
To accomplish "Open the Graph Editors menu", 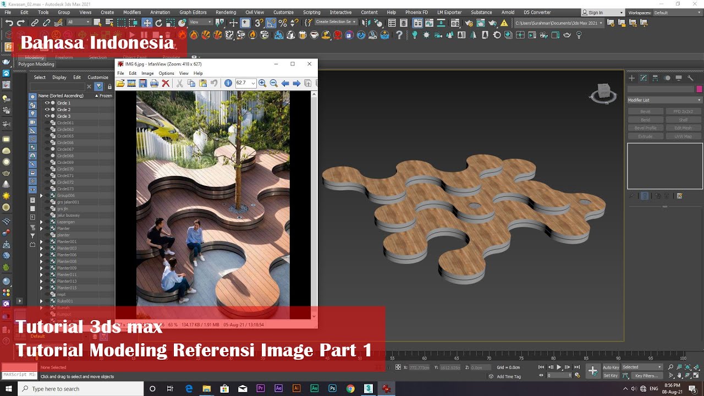I will point(193,12).
